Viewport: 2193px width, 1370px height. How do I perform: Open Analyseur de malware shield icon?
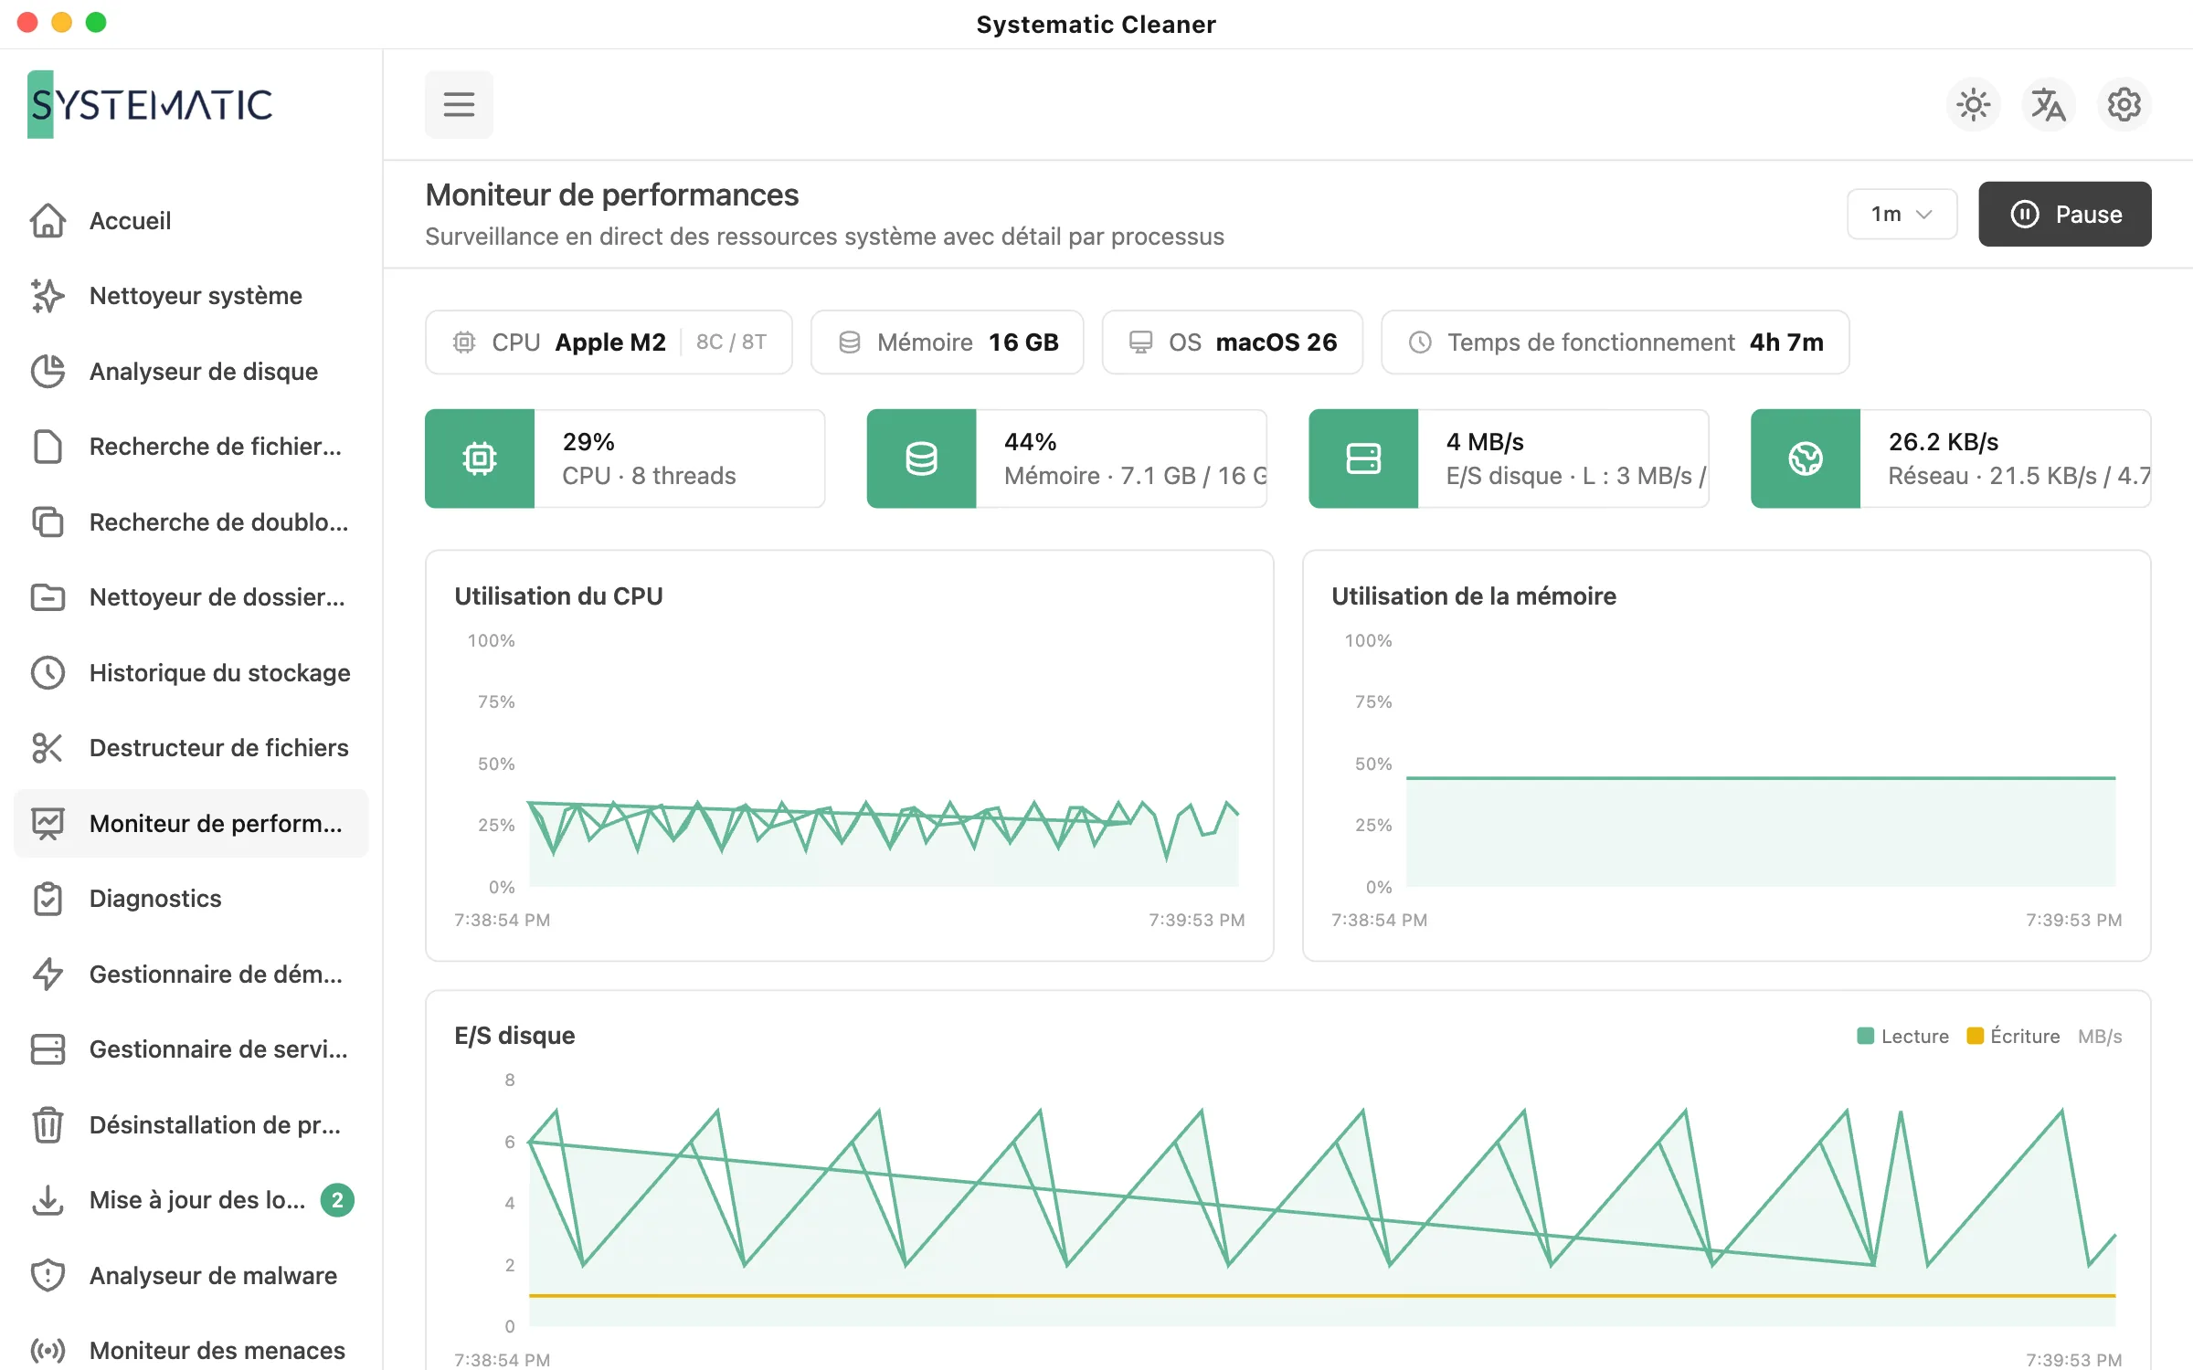48,1276
